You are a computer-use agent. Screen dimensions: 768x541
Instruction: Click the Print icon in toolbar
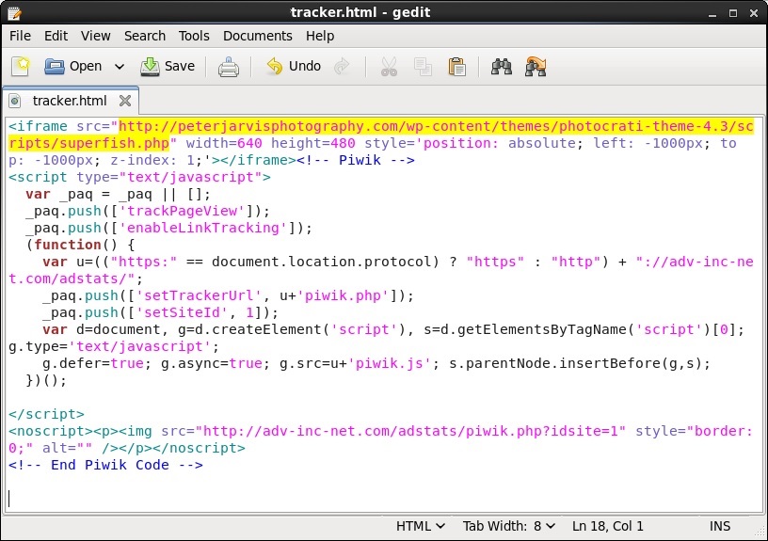click(x=229, y=67)
